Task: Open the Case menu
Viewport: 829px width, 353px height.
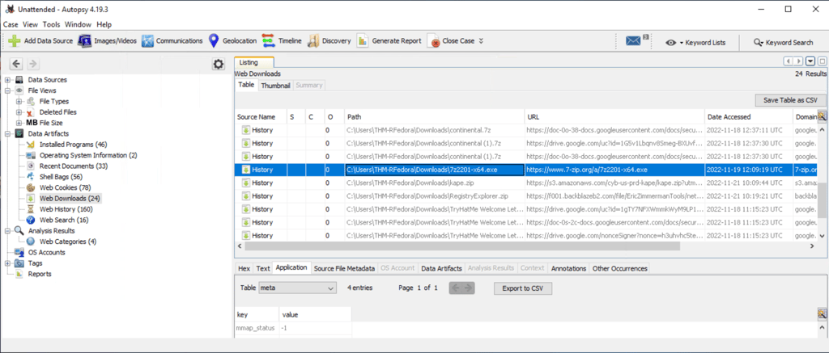Action: (x=11, y=24)
